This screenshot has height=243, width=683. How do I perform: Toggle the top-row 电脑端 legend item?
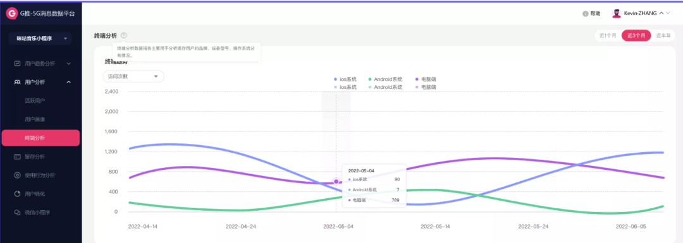[425, 79]
